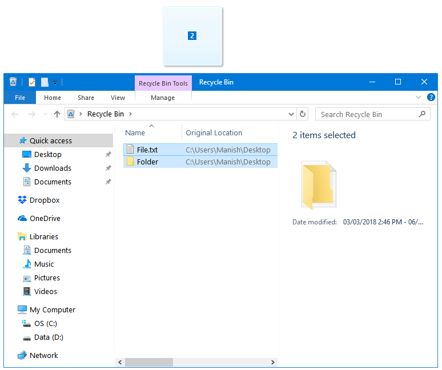Image resolution: width=442 pixels, height=370 pixels.
Task: Click the Properties quick access toolbar icon
Action: pos(32,82)
